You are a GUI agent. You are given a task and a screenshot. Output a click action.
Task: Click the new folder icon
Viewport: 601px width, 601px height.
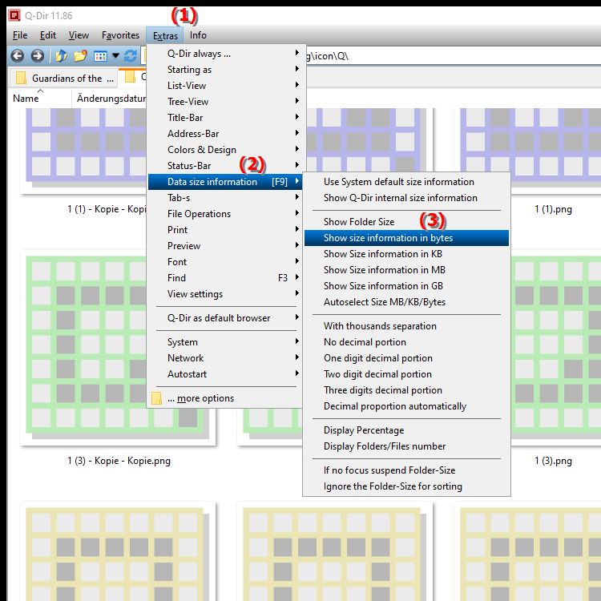pos(80,56)
